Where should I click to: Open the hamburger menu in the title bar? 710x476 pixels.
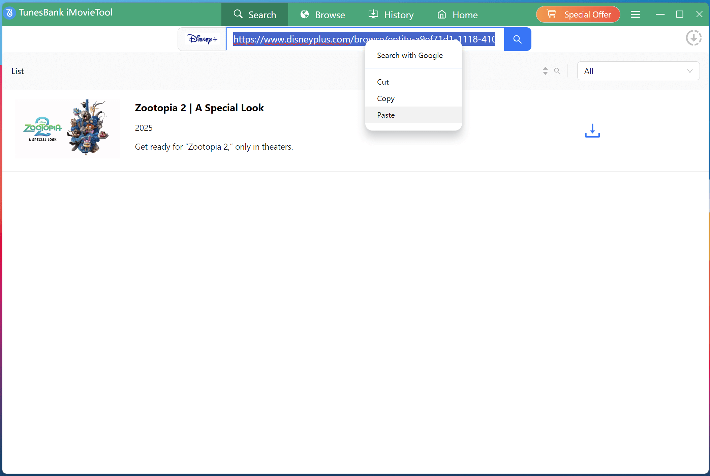click(x=636, y=14)
